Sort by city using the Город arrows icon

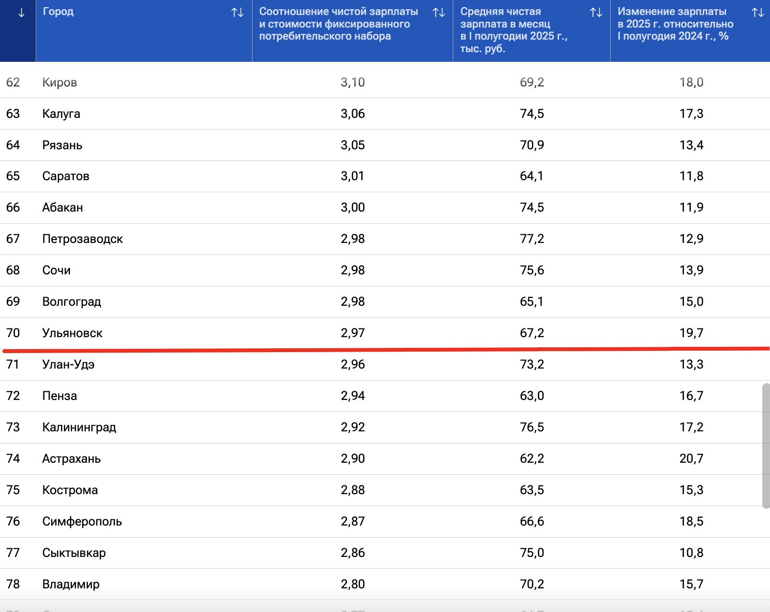pos(237,13)
